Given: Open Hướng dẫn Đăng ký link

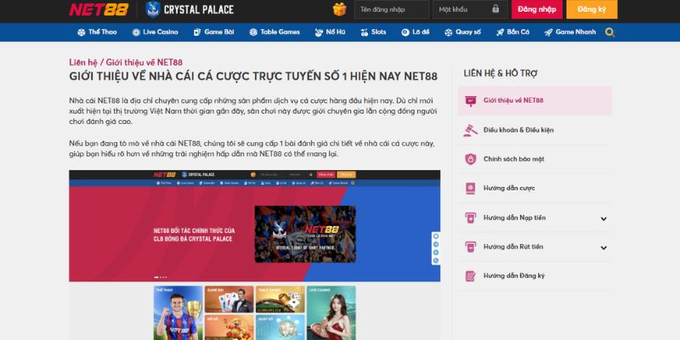Looking at the screenshot, I should coord(514,275).
